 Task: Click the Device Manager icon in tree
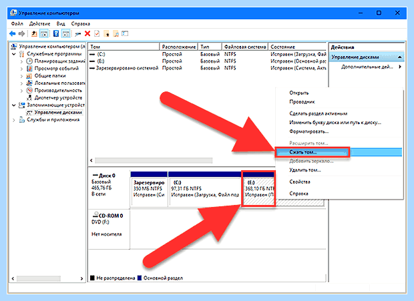click(29, 98)
